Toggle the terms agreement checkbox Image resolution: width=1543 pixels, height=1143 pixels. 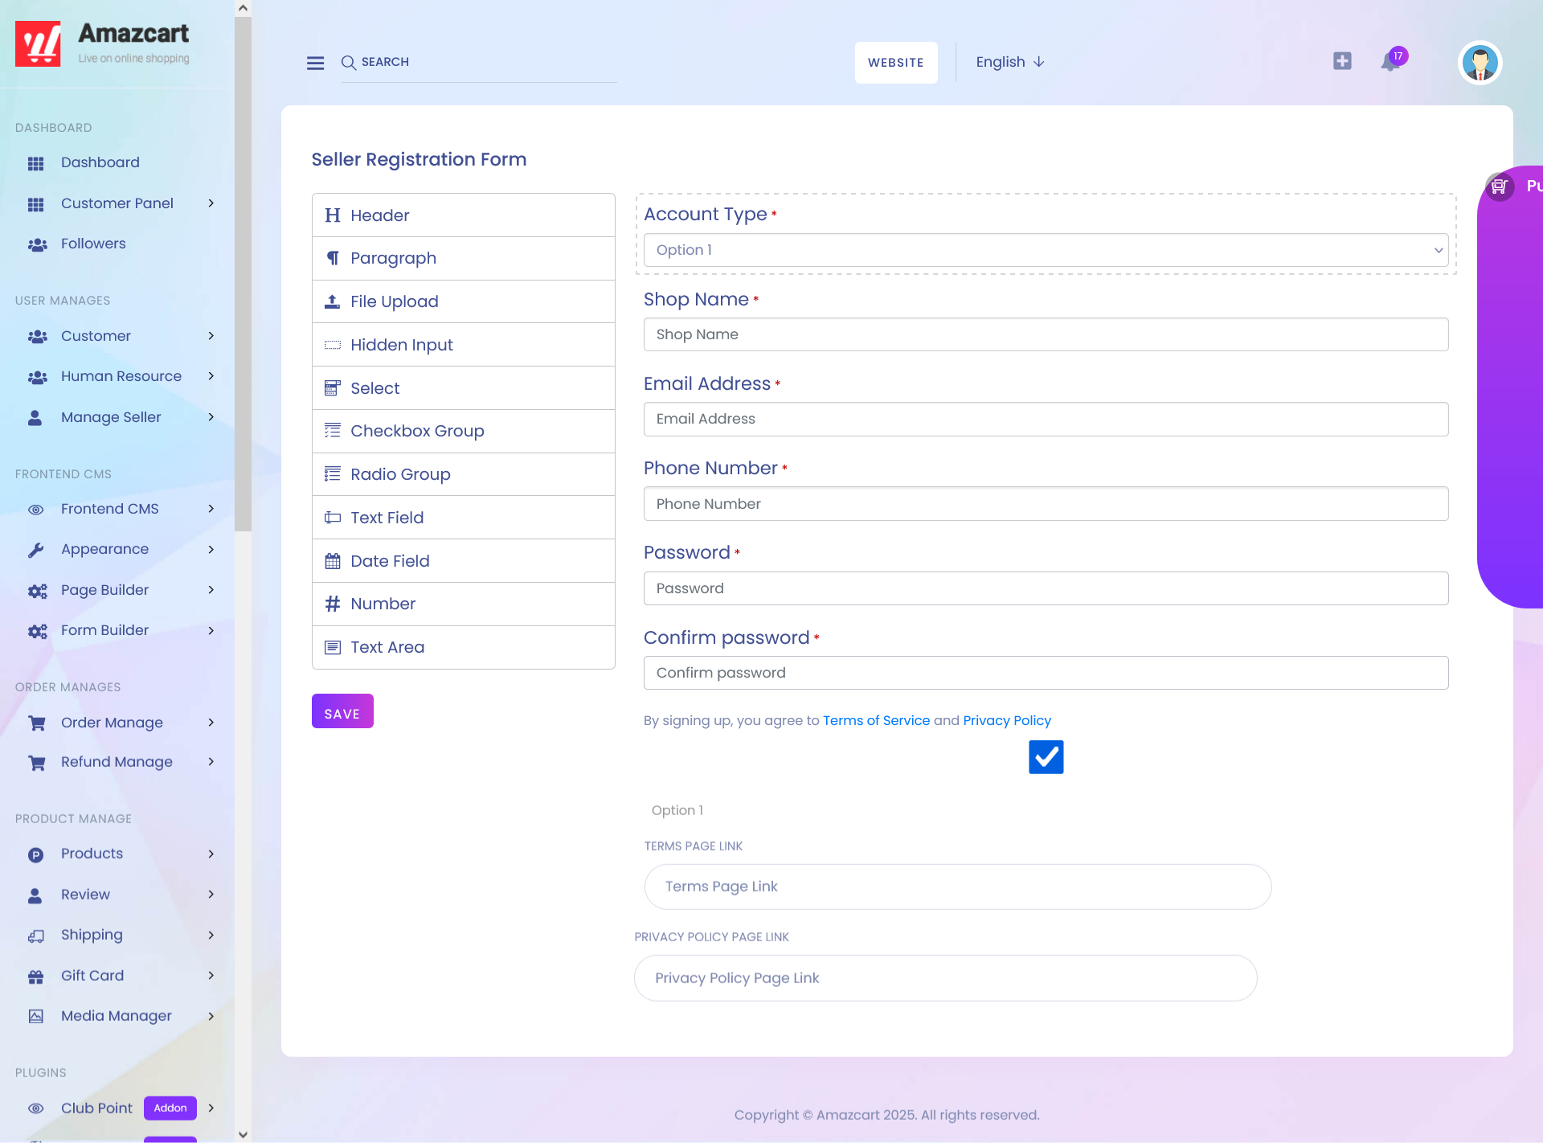point(1046,757)
